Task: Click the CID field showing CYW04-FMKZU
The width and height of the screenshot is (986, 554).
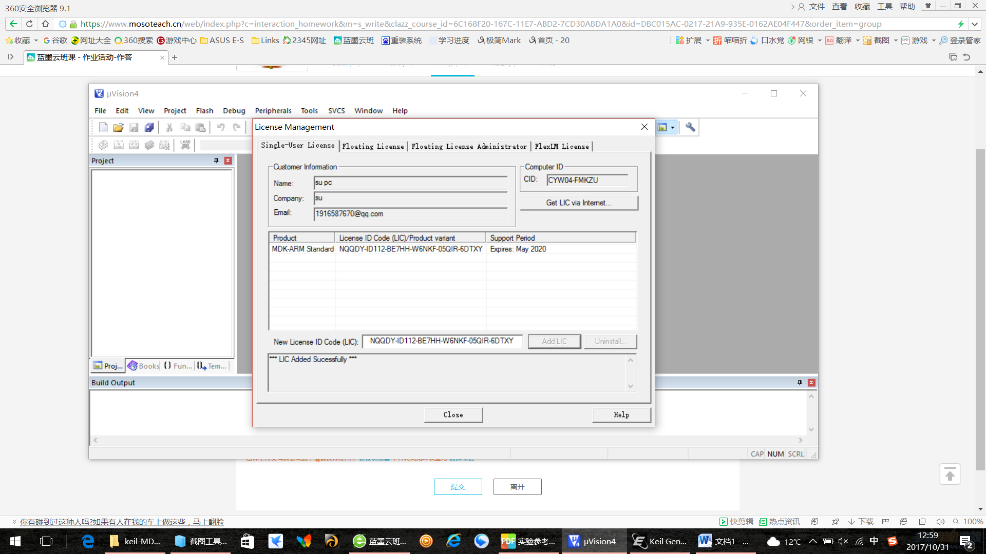Action: [587, 180]
